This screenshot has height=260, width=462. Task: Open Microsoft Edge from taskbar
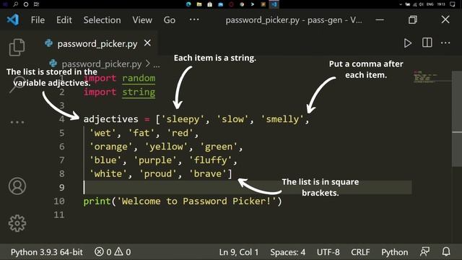point(188,4)
